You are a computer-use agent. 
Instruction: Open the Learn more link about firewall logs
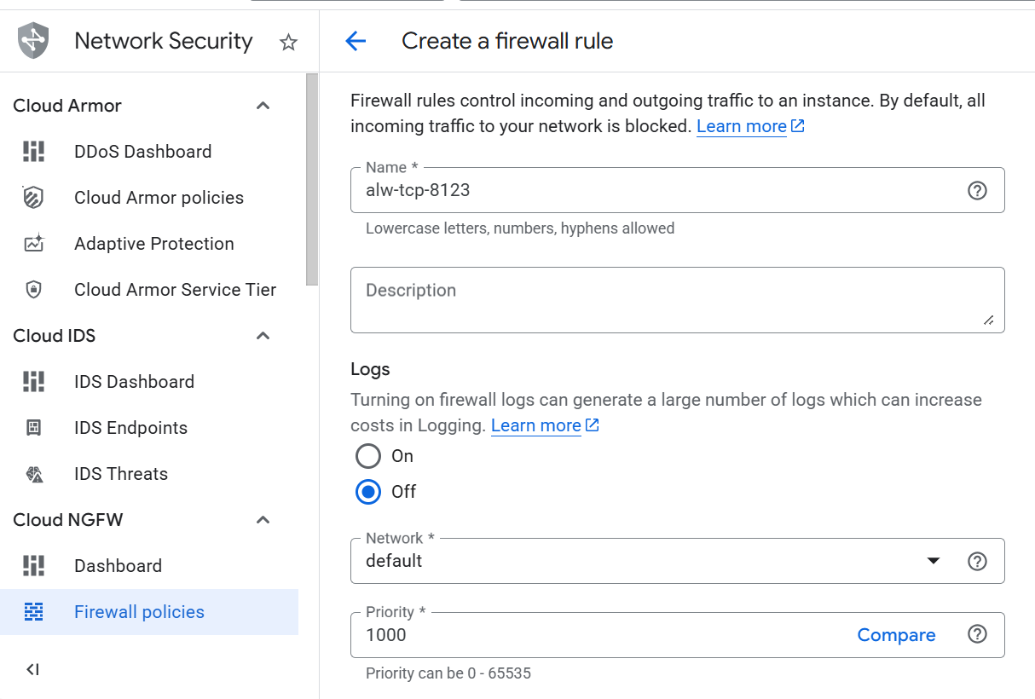coord(536,425)
